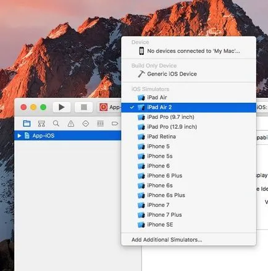Open the Issue navigator warning icon
The height and width of the screenshot is (271, 268).
point(71,123)
